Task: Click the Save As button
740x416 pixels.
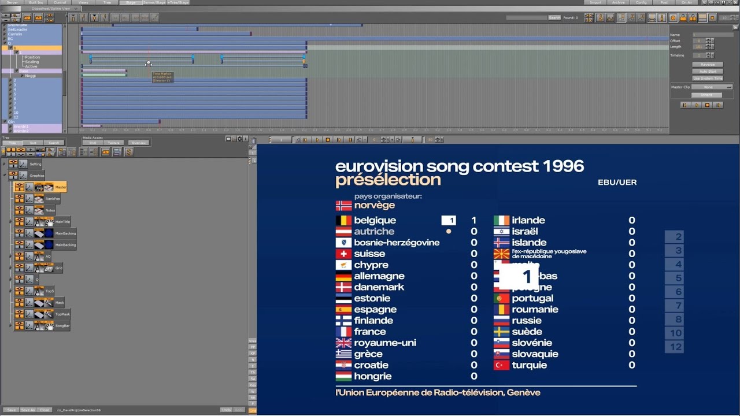Action: click(x=28, y=410)
